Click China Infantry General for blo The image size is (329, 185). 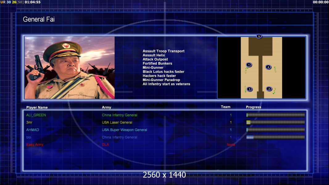120,137
